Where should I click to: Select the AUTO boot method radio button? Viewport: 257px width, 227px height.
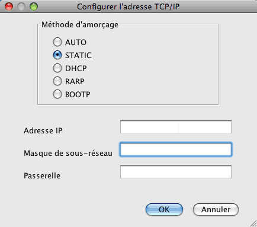click(57, 42)
